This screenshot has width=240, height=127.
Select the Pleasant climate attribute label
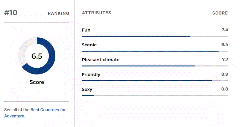coord(101,60)
